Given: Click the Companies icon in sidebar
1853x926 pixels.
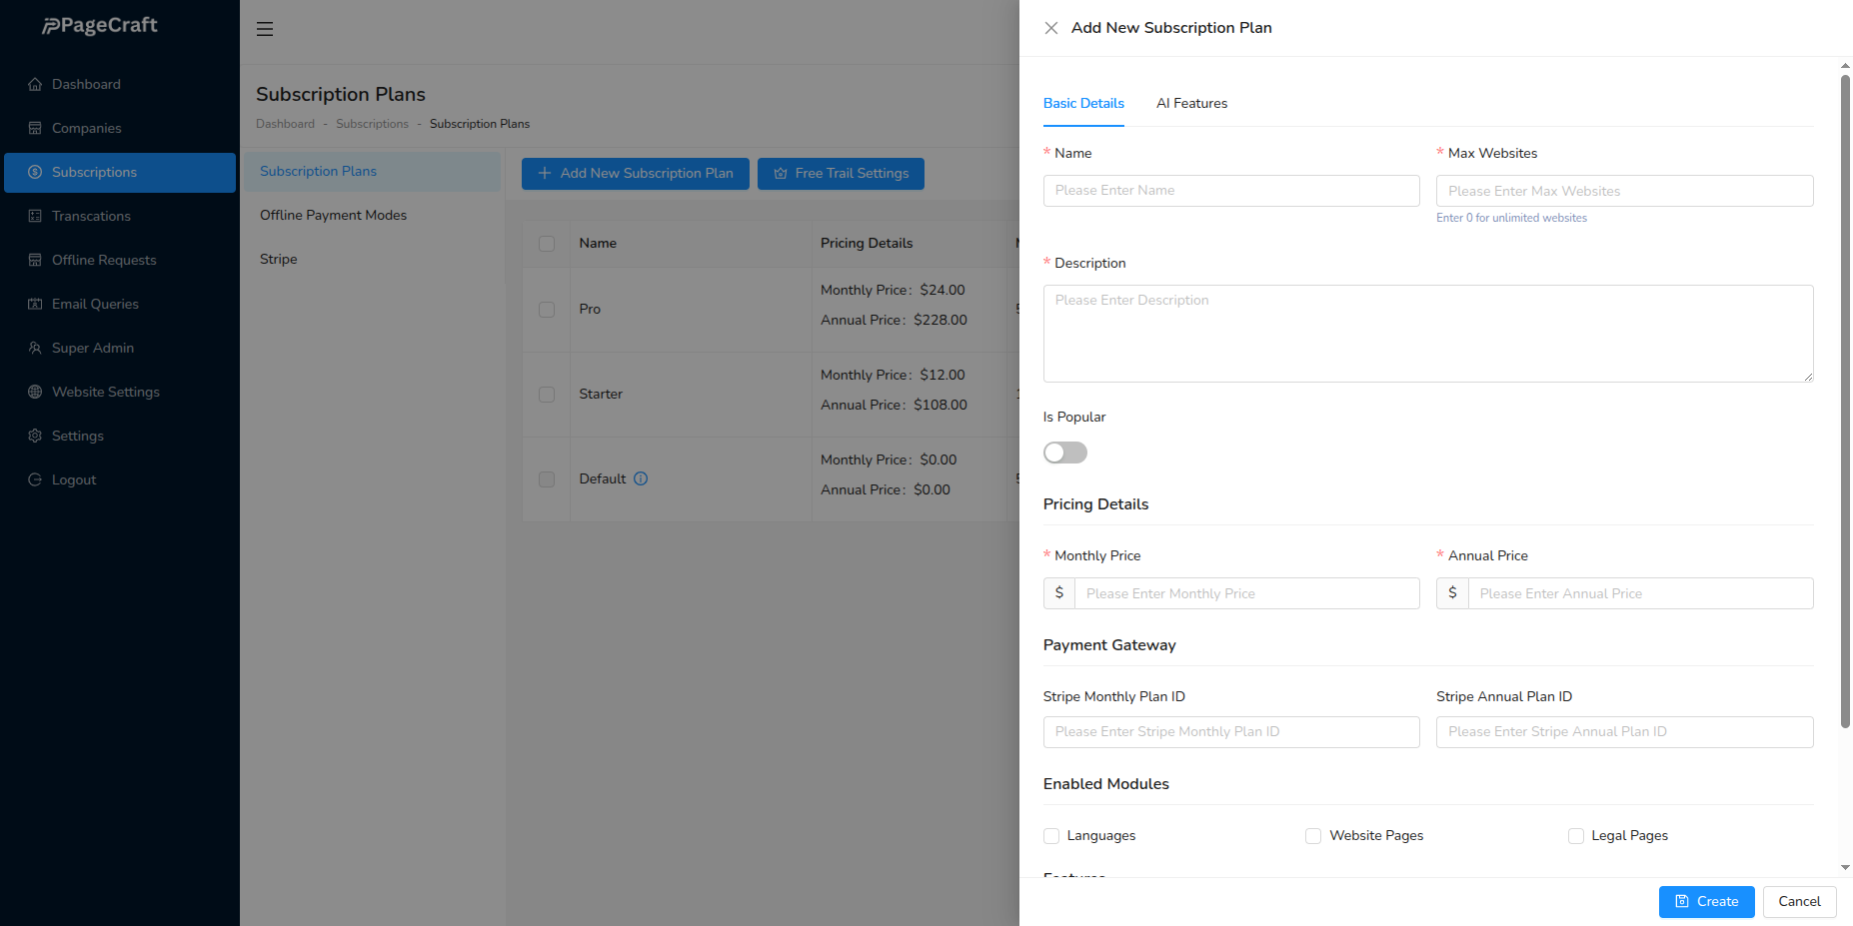Looking at the screenshot, I should click(x=35, y=129).
